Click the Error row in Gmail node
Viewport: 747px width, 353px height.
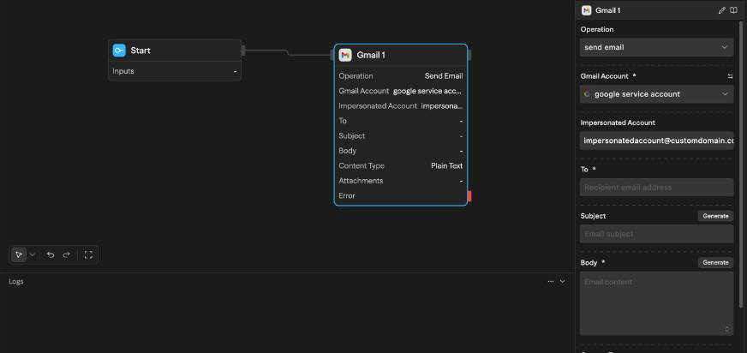click(401, 196)
